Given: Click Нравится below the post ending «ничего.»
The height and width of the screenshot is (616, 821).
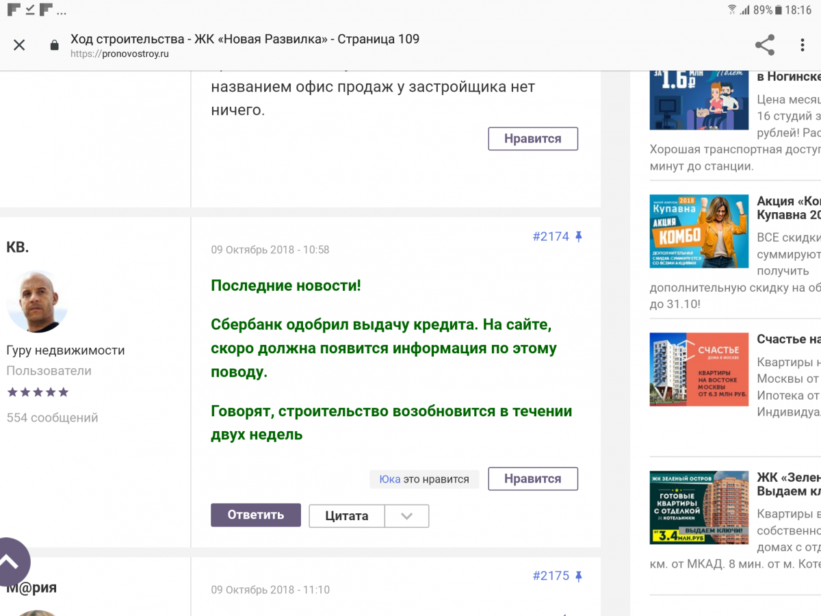Looking at the screenshot, I should tap(533, 138).
